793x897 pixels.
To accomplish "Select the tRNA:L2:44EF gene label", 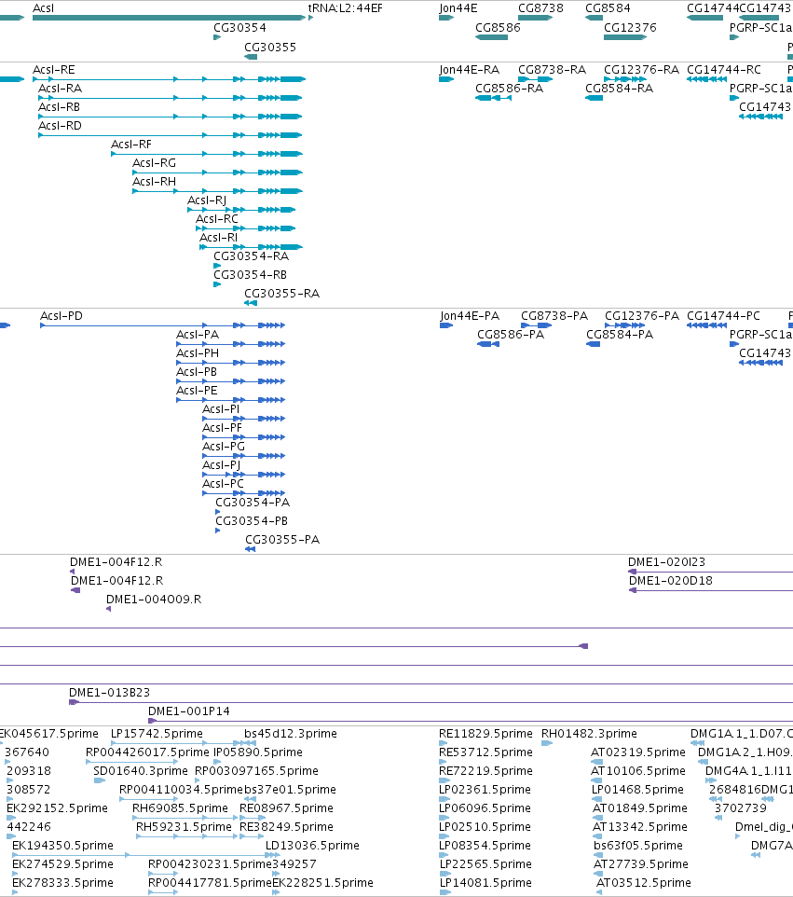I will tap(345, 8).
